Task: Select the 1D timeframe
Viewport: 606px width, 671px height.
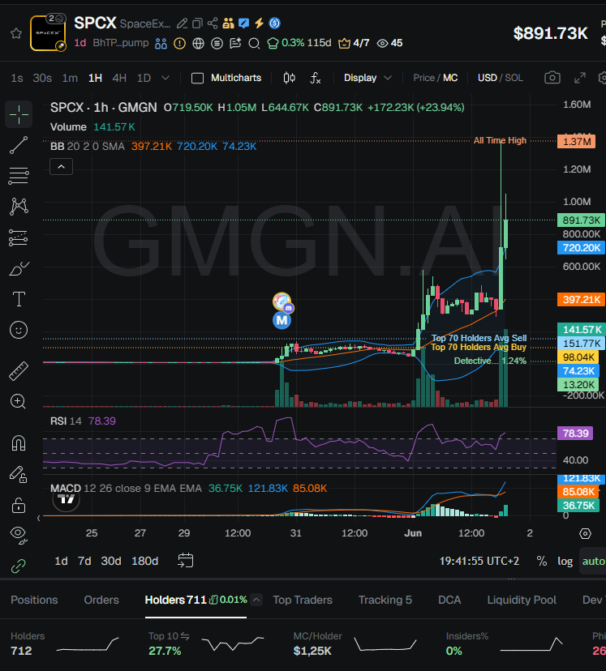Action: click(x=144, y=78)
